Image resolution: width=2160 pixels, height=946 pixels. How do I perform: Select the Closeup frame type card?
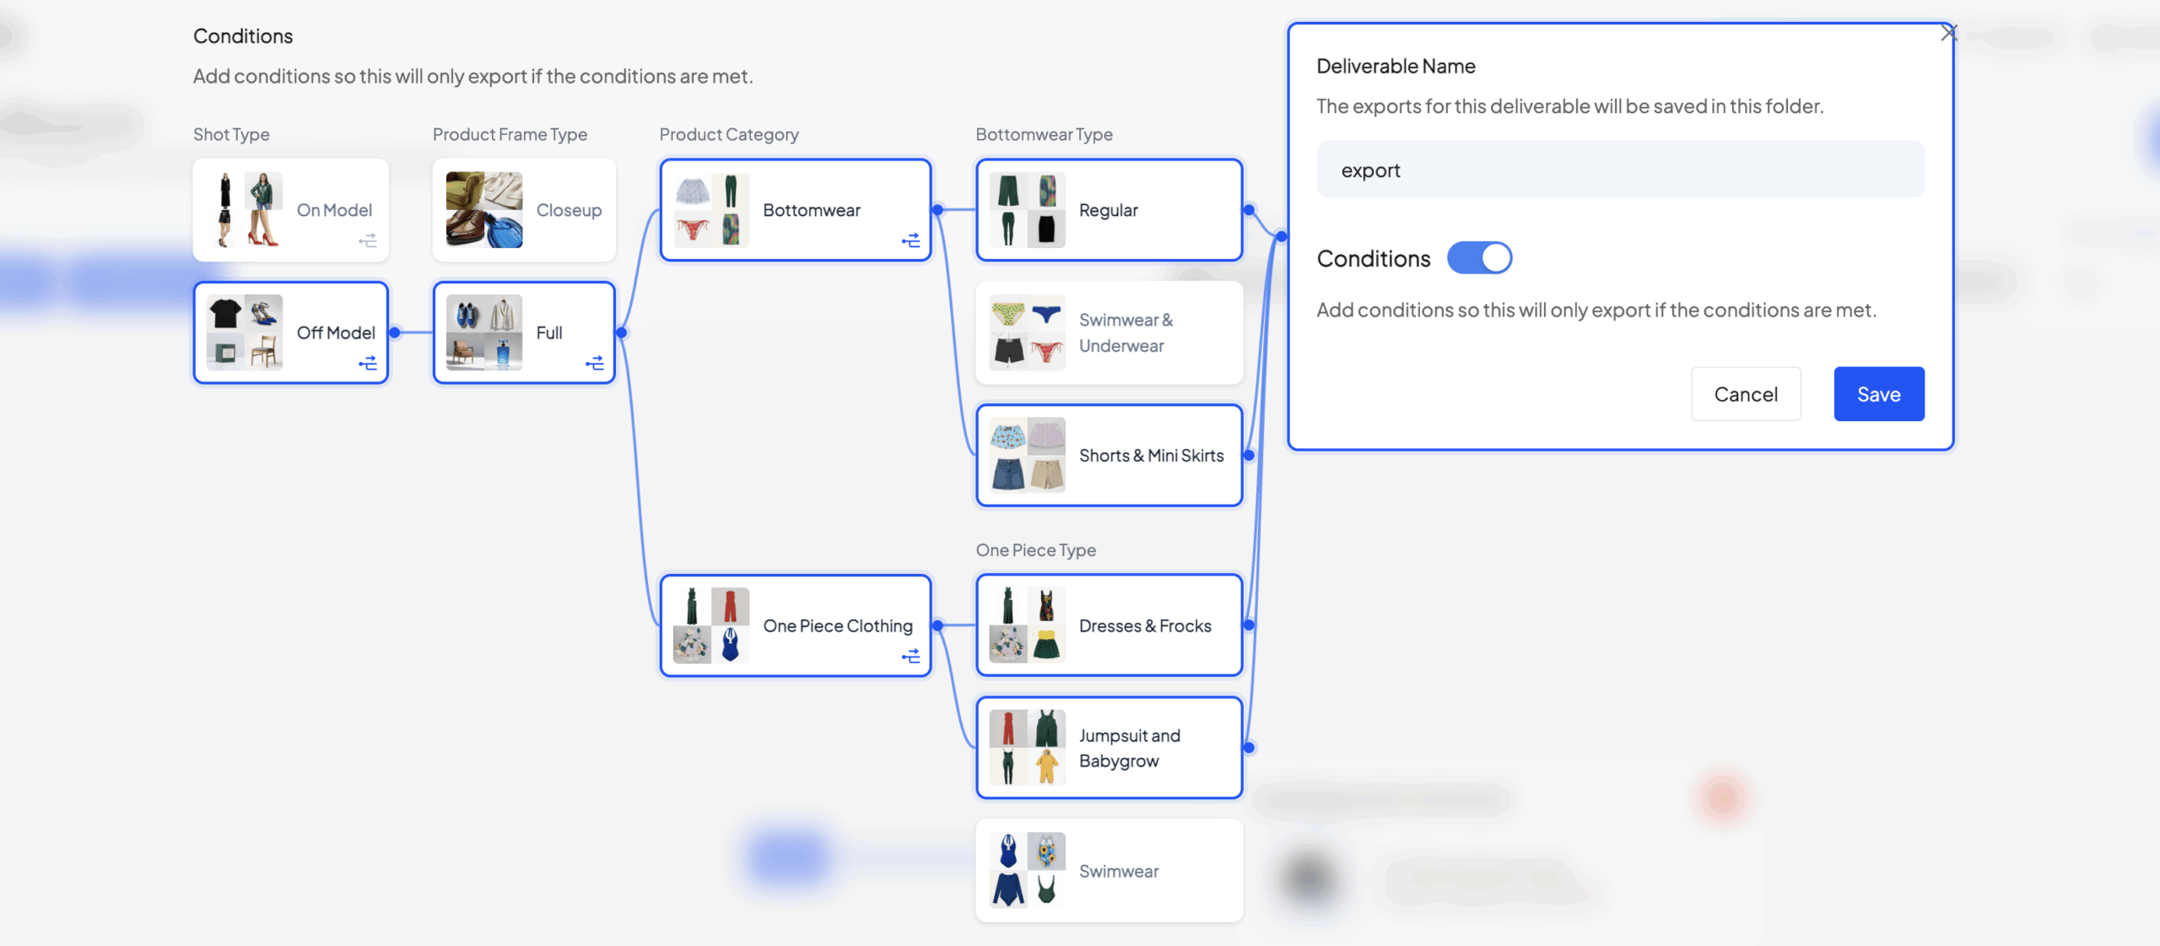coord(524,210)
